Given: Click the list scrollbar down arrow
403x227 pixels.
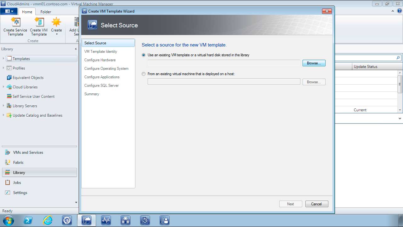Looking at the screenshot, I should (x=400, y=110).
